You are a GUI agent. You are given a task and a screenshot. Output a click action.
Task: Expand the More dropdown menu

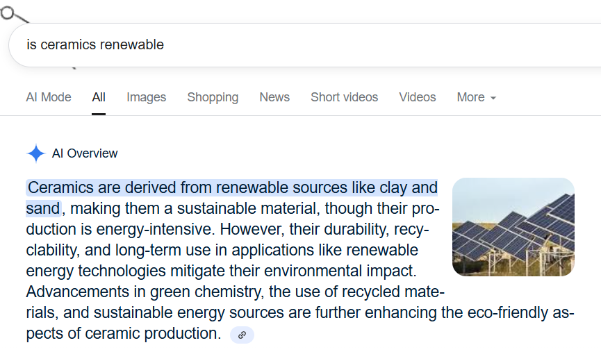476,97
